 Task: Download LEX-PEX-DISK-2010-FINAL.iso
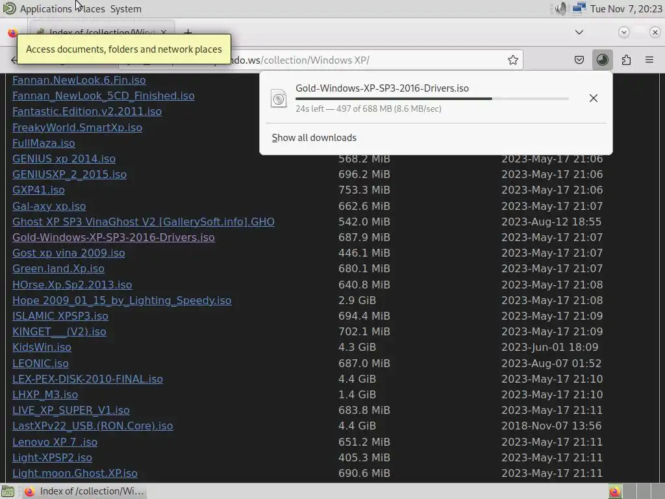coord(88,379)
